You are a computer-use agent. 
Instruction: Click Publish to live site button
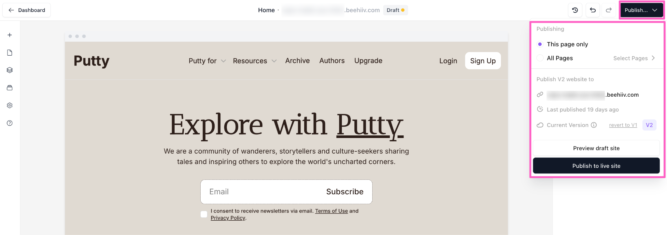click(x=596, y=166)
